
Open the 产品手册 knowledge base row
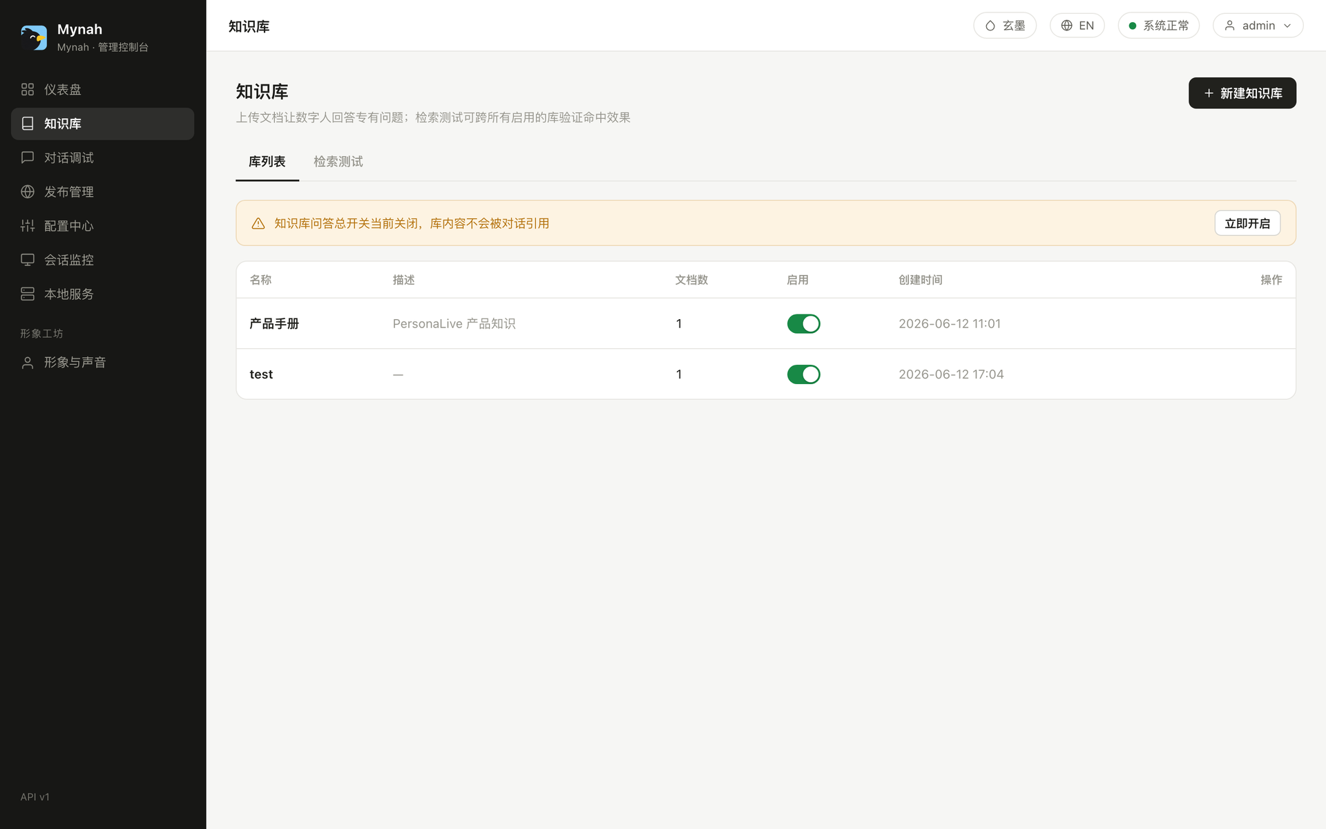pos(766,323)
